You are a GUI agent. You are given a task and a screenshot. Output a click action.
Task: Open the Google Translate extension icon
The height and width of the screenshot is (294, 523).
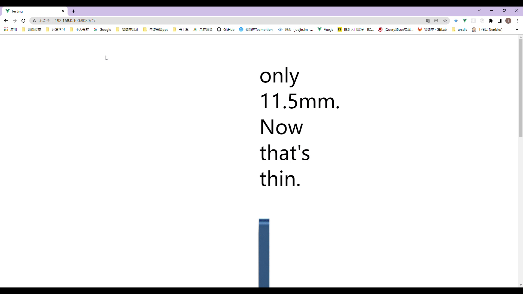[427, 20]
